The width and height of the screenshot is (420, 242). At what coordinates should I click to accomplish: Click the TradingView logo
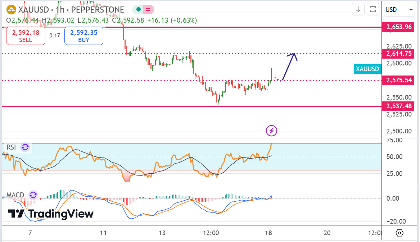[51, 214]
